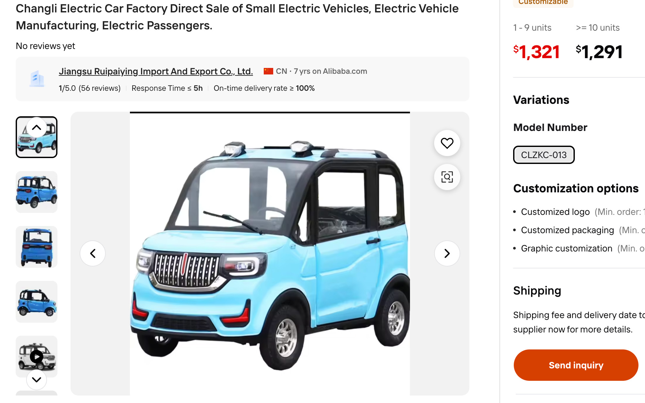Click the supplier company building logo
The image size is (645, 403).
click(x=37, y=79)
